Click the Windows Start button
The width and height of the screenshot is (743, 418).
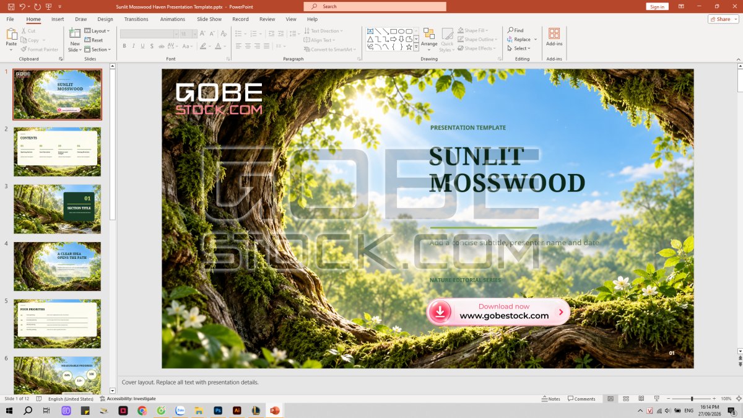coord(9,411)
